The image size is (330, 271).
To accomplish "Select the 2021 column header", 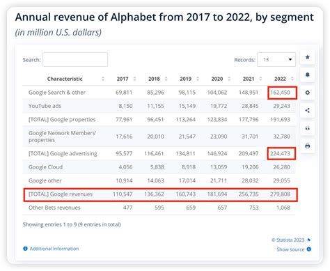I will (x=249, y=79).
